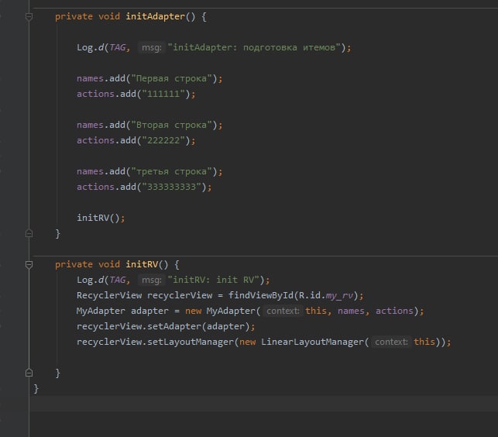Click the msg: hint in initRV Log line
This screenshot has width=498, height=437.
pyautogui.click(x=152, y=280)
